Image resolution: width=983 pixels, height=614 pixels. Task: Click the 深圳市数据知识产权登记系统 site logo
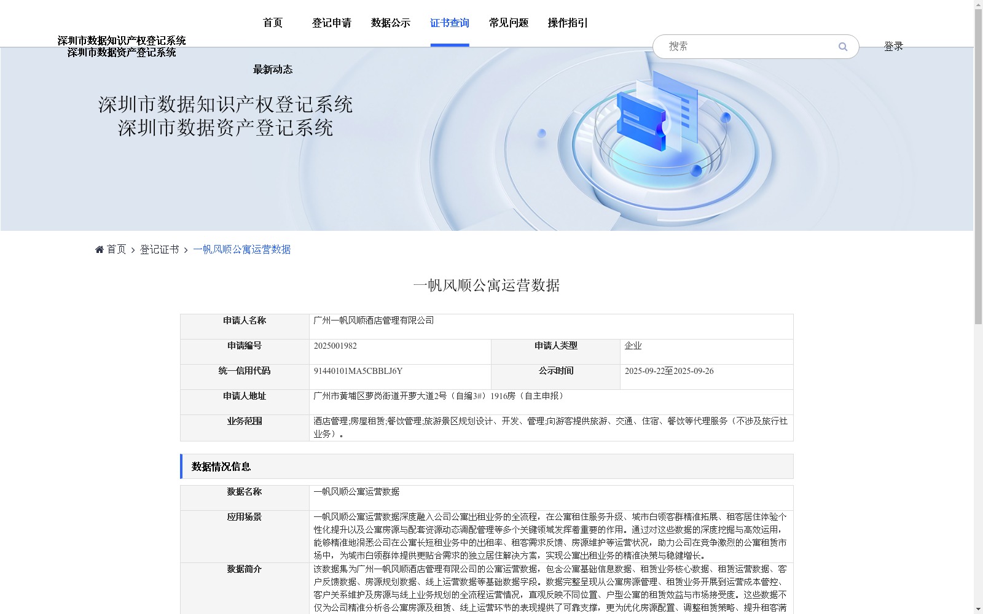[122, 41]
